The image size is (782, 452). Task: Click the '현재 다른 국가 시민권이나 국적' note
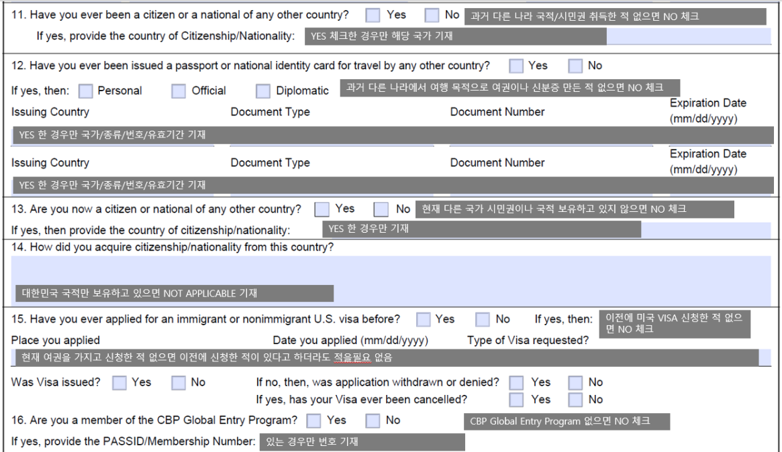(575, 209)
